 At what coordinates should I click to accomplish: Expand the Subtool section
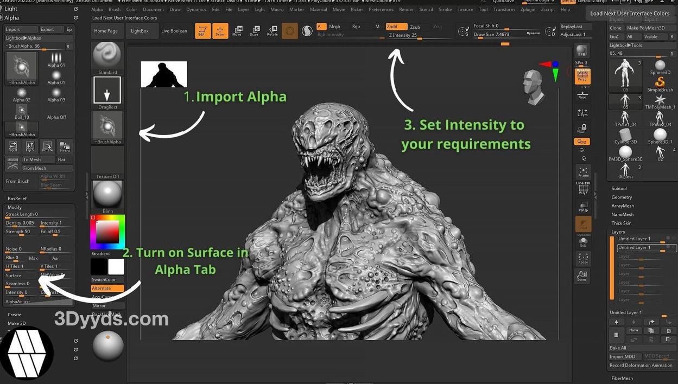[619, 189]
